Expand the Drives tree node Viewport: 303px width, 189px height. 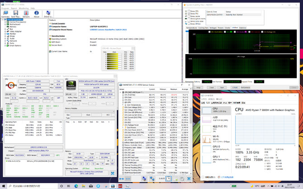(x=5, y=36)
